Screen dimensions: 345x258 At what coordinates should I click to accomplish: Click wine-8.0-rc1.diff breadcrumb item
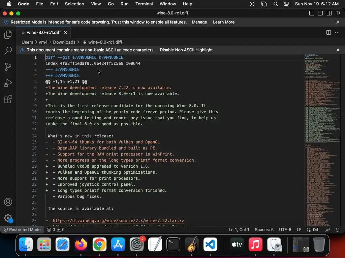pyautogui.click(x=103, y=42)
